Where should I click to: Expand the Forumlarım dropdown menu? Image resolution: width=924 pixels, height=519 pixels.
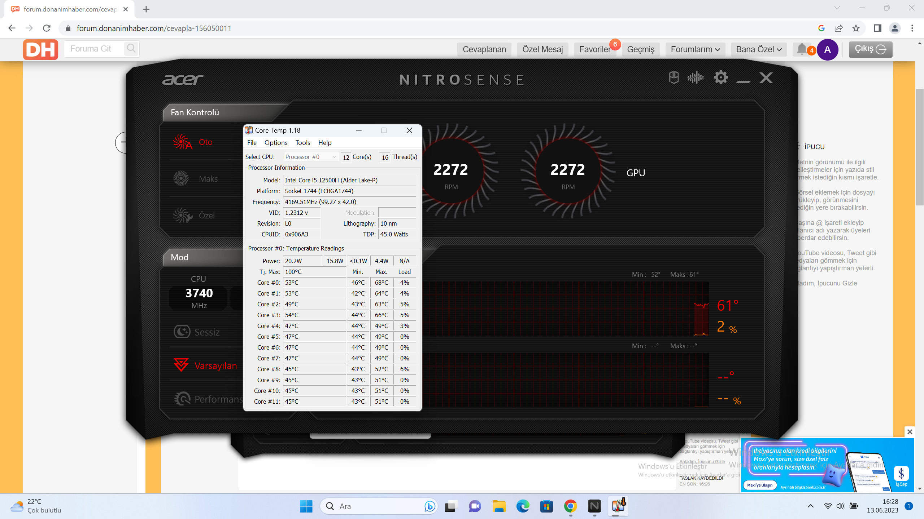695,49
